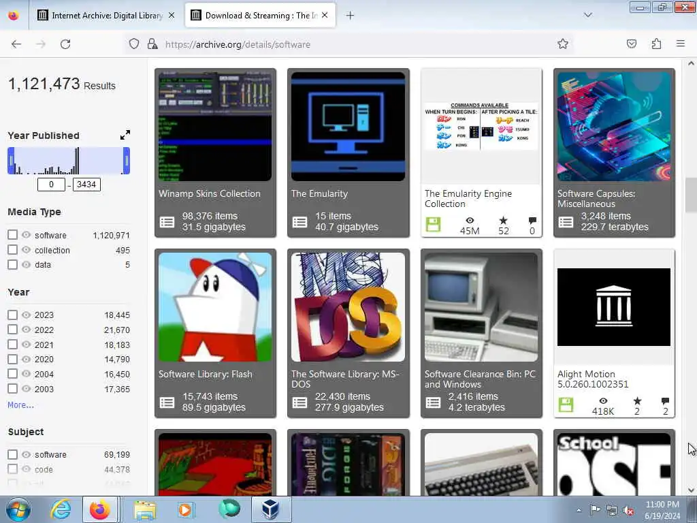The image size is (697, 523).
Task: Open Software Capsules: Miscellaneous title
Action: [596, 199]
